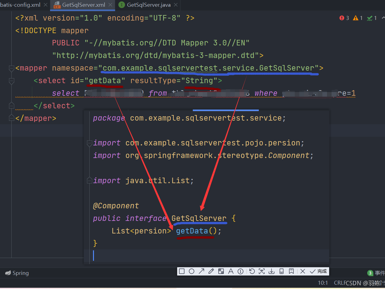Send the screenshot to phone icon
The image size is (385, 289).
[281, 271]
